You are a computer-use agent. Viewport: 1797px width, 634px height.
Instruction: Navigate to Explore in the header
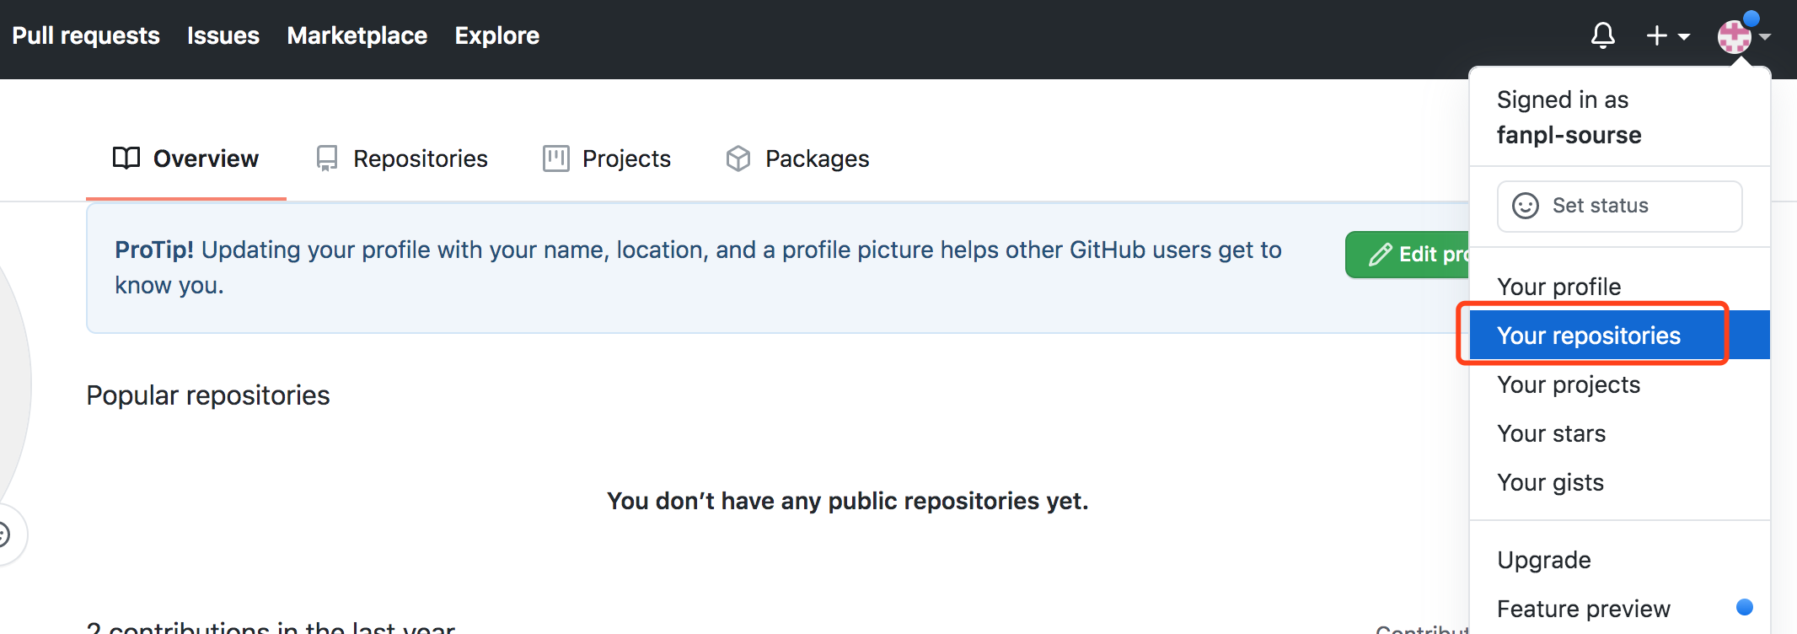click(x=497, y=35)
